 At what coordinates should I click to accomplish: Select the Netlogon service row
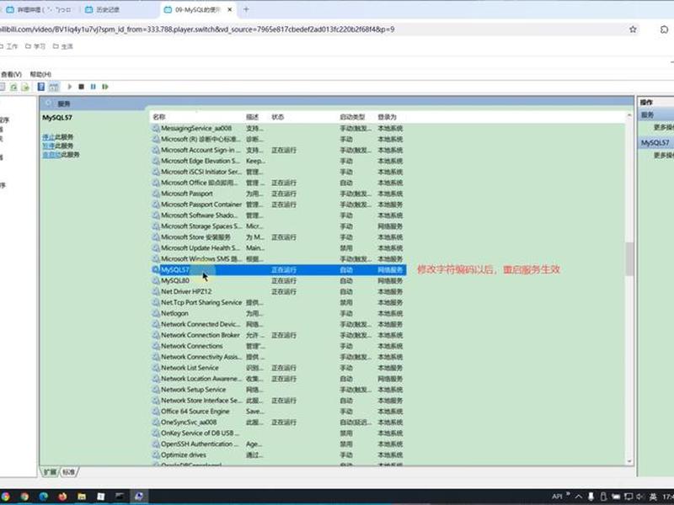click(279, 313)
